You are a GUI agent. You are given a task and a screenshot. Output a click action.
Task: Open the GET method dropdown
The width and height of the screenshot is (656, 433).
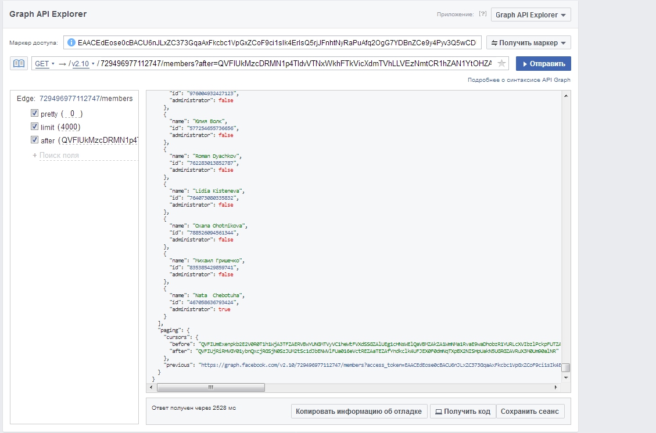pos(44,63)
